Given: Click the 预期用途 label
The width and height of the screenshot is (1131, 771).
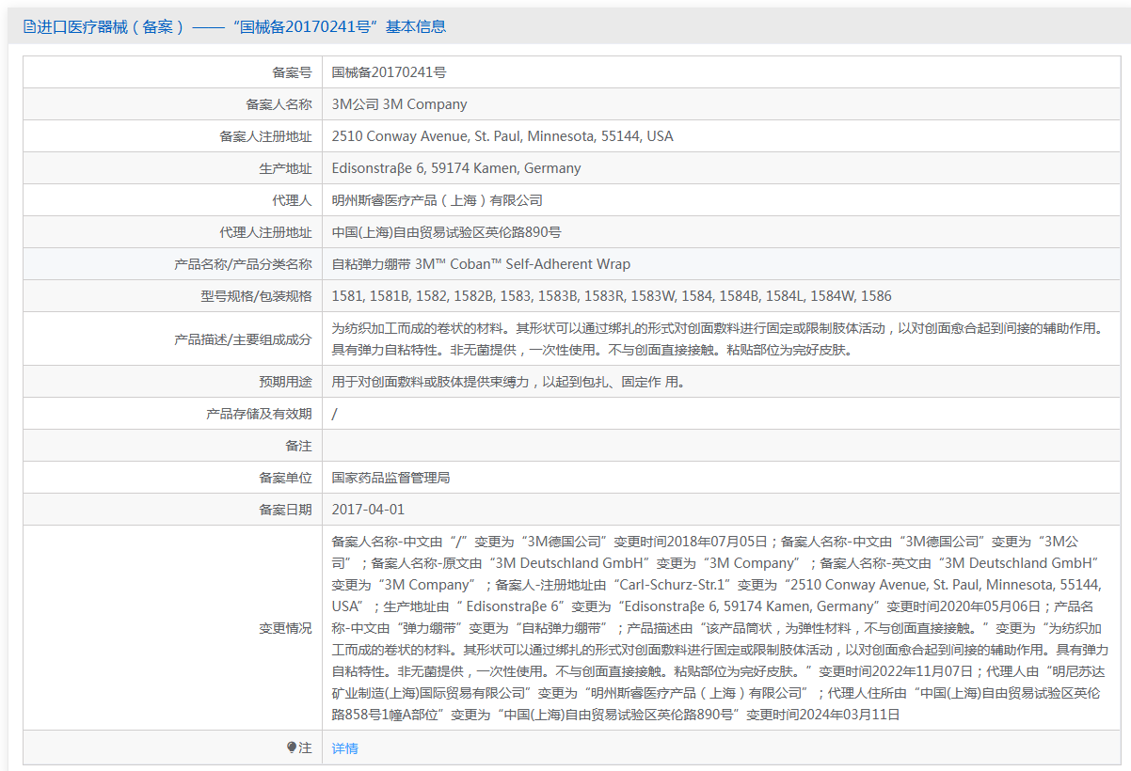Looking at the screenshot, I should pyautogui.click(x=285, y=382).
